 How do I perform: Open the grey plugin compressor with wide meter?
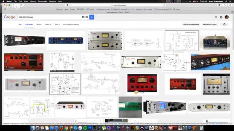(x=216, y=84)
